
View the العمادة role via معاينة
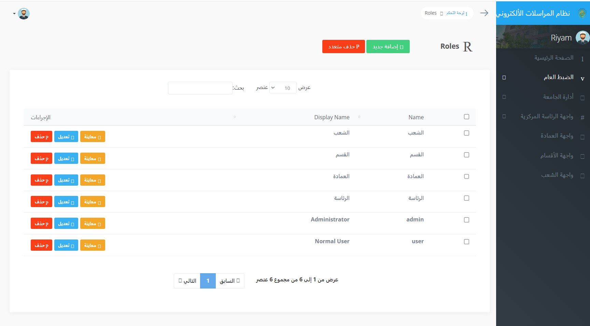(x=93, y=180)
